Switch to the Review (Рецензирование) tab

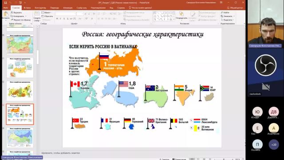click(x=98, y=8)
